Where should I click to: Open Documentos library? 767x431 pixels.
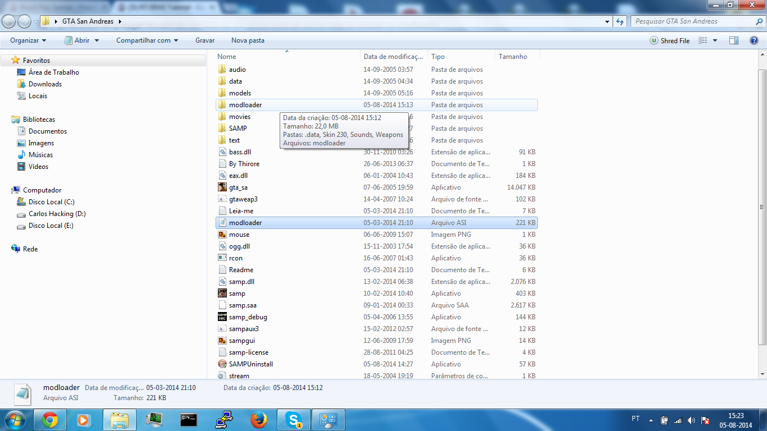click(48, 131)
